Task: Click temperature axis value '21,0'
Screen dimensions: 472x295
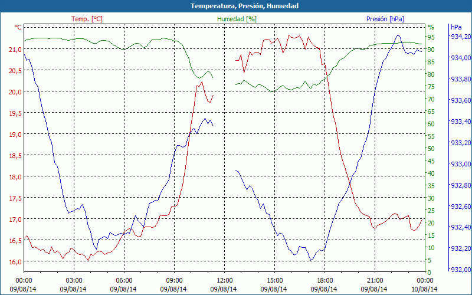Action: coord(15,50)
